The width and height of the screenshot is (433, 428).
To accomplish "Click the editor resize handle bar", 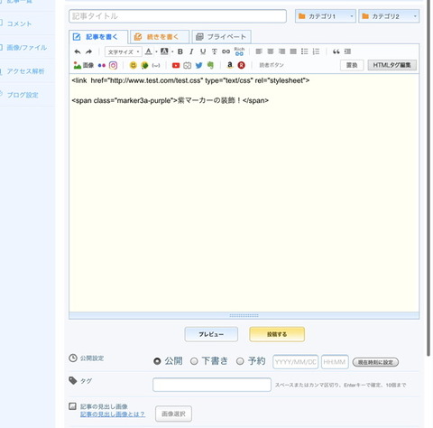I will (x=244, y=315).
